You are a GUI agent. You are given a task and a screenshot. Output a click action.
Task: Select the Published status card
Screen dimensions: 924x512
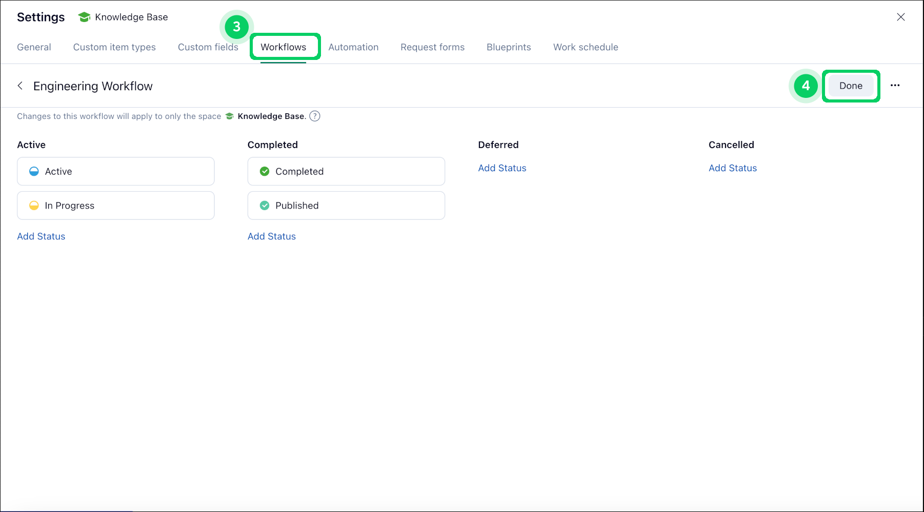(x=346, y=205)
